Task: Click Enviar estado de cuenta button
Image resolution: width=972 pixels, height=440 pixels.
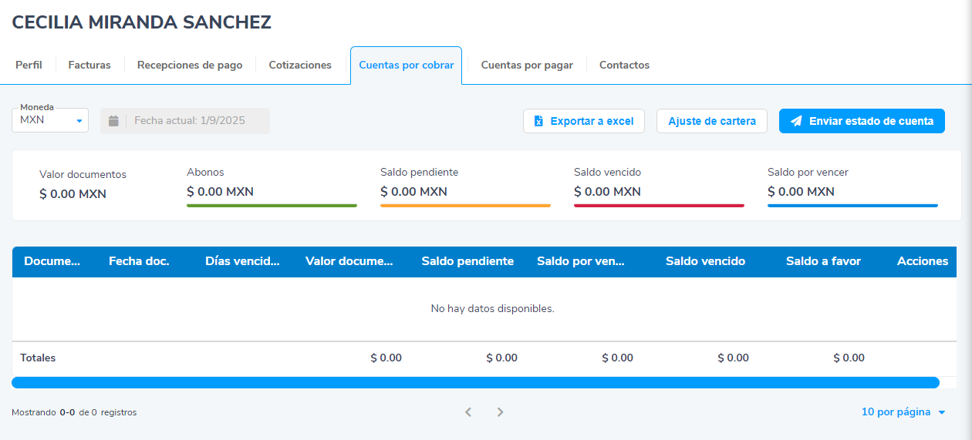Action: click(x=862, y=121)
